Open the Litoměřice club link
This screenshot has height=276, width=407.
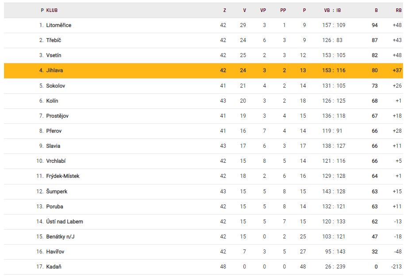click(58, 25)
